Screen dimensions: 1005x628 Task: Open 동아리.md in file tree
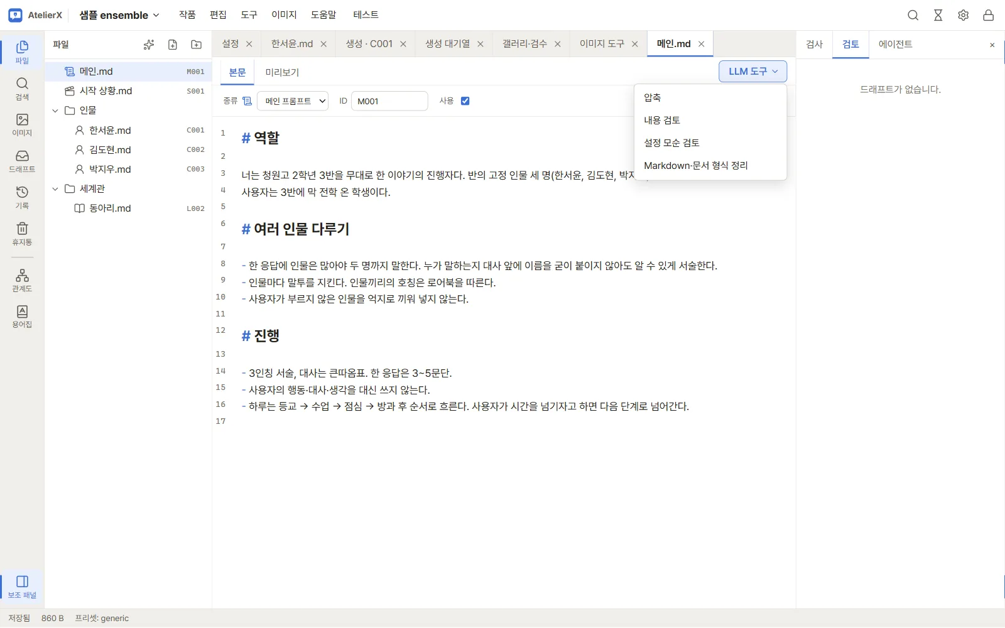point(128,208)
